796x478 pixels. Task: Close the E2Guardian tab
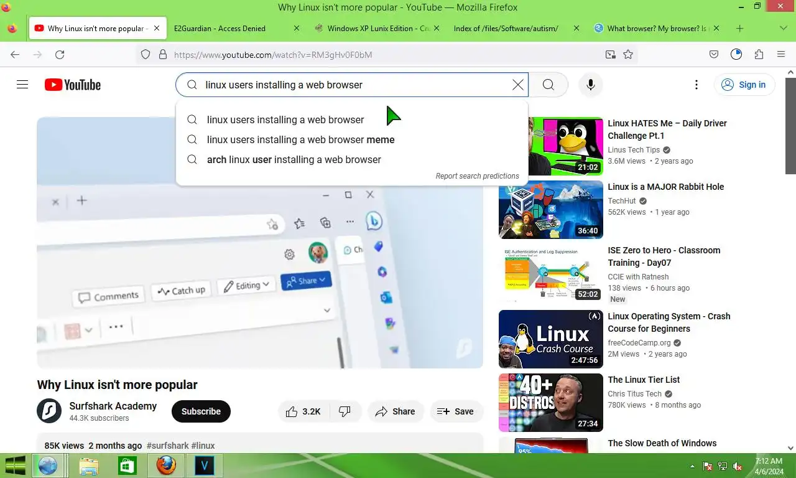(x=296, y=28)
